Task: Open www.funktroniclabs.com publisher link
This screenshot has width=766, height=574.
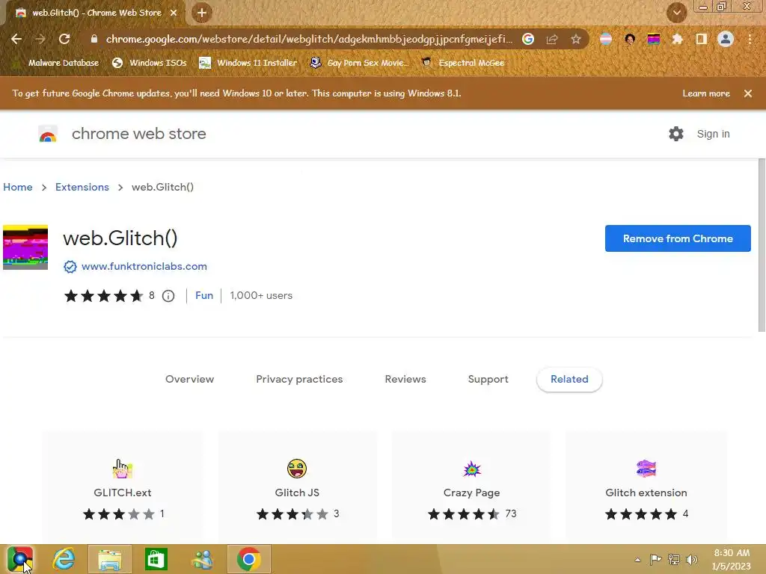Action: 144,267
